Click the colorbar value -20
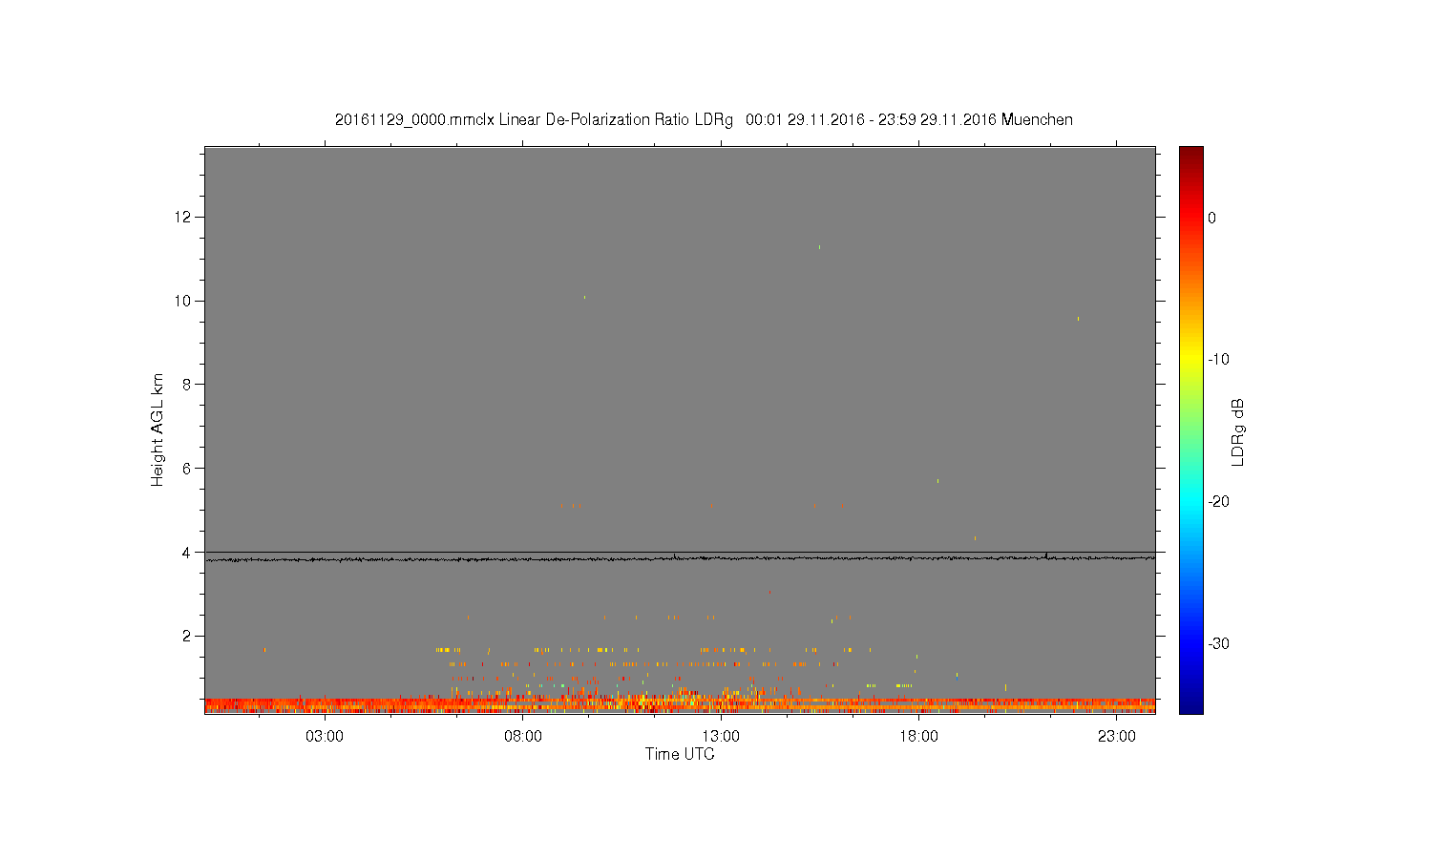1432x859 pixels. (1218, 502)
